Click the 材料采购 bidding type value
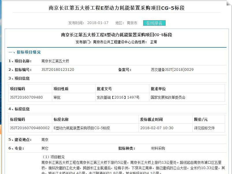This screenshot has height=174, width=232. click(x=158, y=148)
